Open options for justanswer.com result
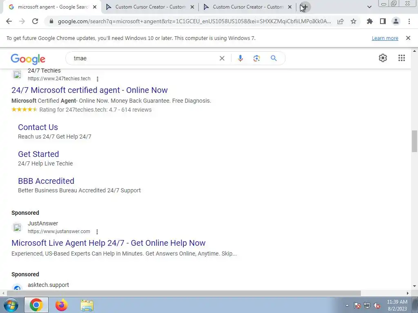Screen dimensions: 418x313 click(x=97, y=232)
